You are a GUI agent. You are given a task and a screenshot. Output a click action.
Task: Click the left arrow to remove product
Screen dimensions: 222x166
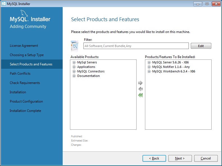[141, 89]
